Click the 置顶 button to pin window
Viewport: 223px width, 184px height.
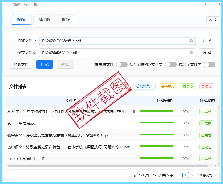coord(213,20)
